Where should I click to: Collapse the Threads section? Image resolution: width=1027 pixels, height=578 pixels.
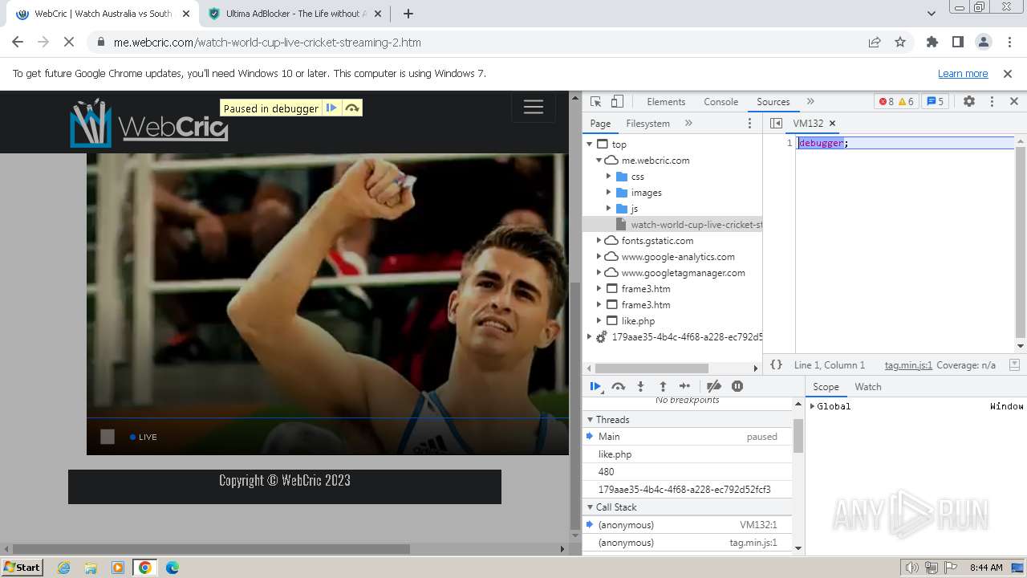590,420
